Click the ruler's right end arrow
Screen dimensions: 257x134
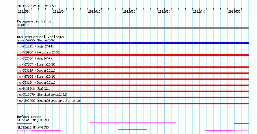pyautogui.click(x=248, y=9)
